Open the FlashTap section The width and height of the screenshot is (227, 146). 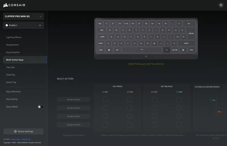click(10, 75)
